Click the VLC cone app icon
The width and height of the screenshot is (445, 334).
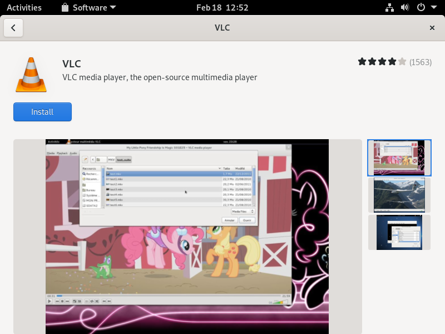coord(31,75)
